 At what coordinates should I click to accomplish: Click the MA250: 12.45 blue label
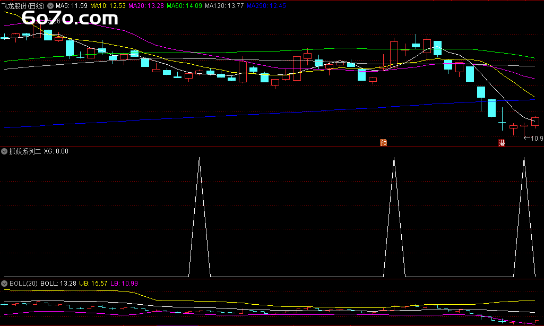266,6
